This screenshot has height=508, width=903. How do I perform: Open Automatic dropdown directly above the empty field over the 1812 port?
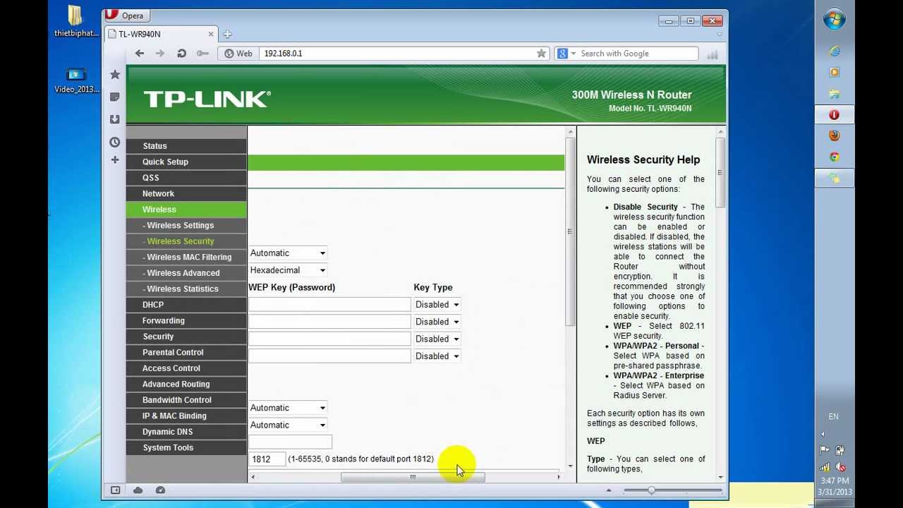(288, 425)
